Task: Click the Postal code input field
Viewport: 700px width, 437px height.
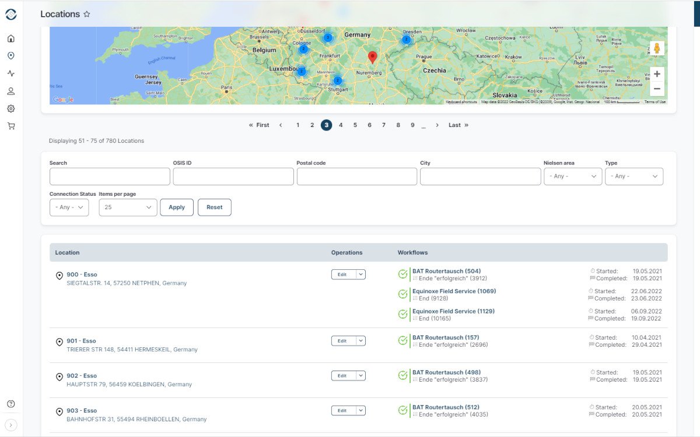Action: 357,177
